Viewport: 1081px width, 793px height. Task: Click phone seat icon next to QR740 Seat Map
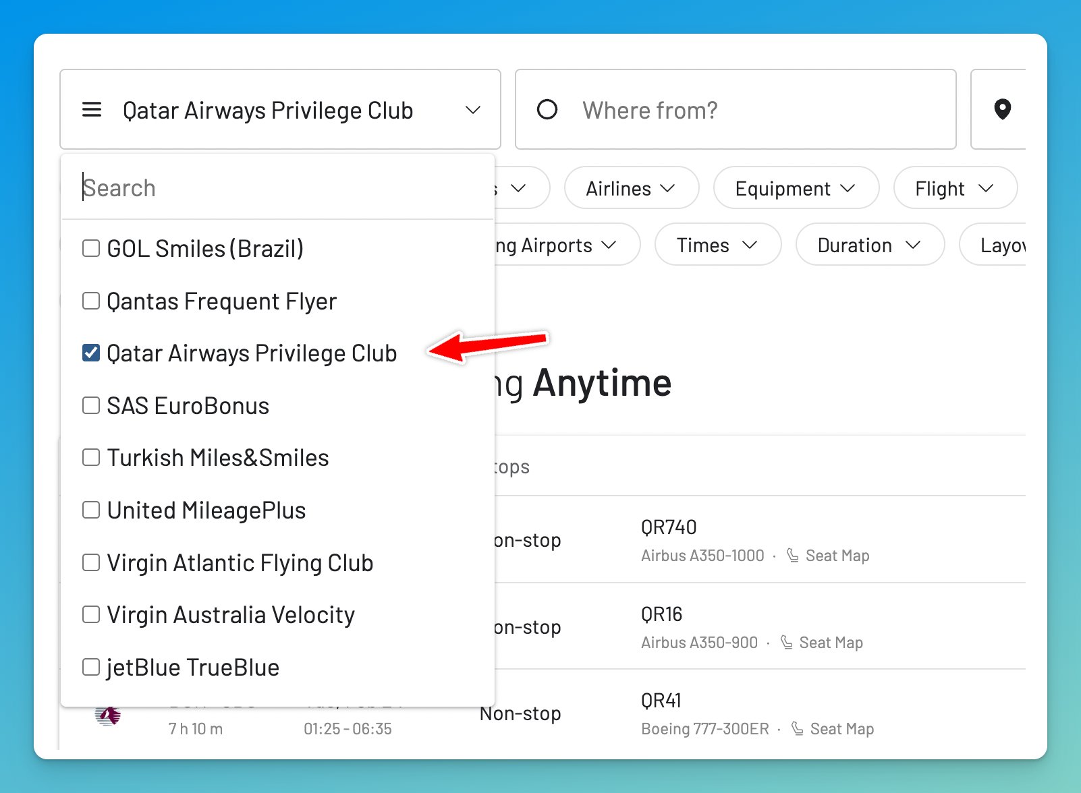[x=793, y=556]
